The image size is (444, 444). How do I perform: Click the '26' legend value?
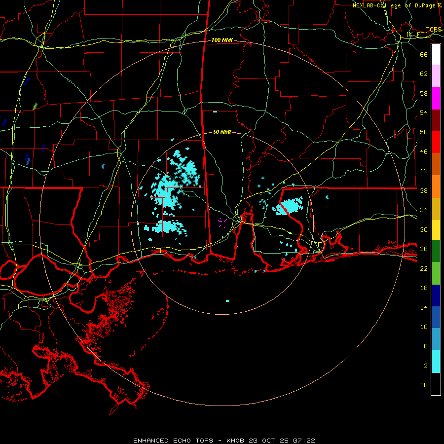[424, 249]
